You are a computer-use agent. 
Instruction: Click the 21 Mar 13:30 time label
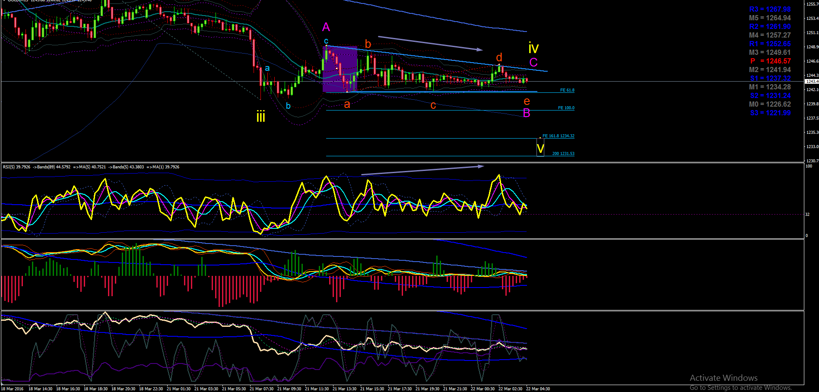point(345,389)
